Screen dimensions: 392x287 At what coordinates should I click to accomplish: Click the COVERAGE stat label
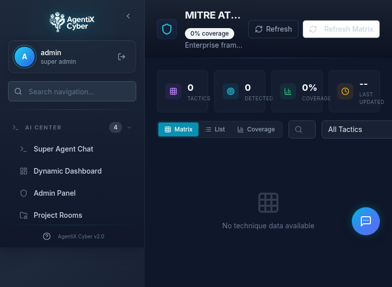pos(316,98)
